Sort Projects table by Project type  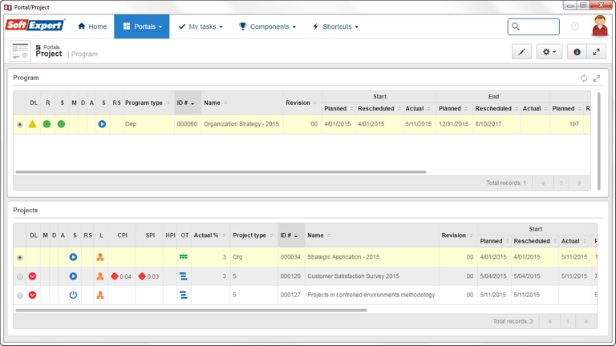pos(253,235)
